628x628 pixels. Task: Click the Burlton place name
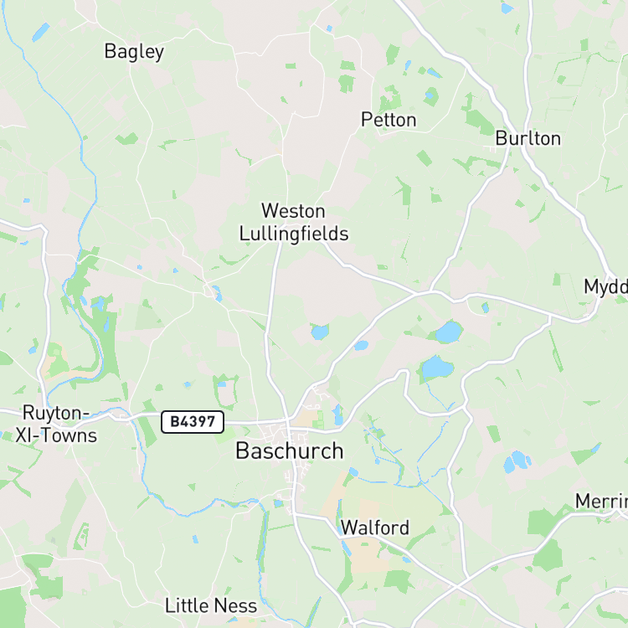click(x=528, y=138)
